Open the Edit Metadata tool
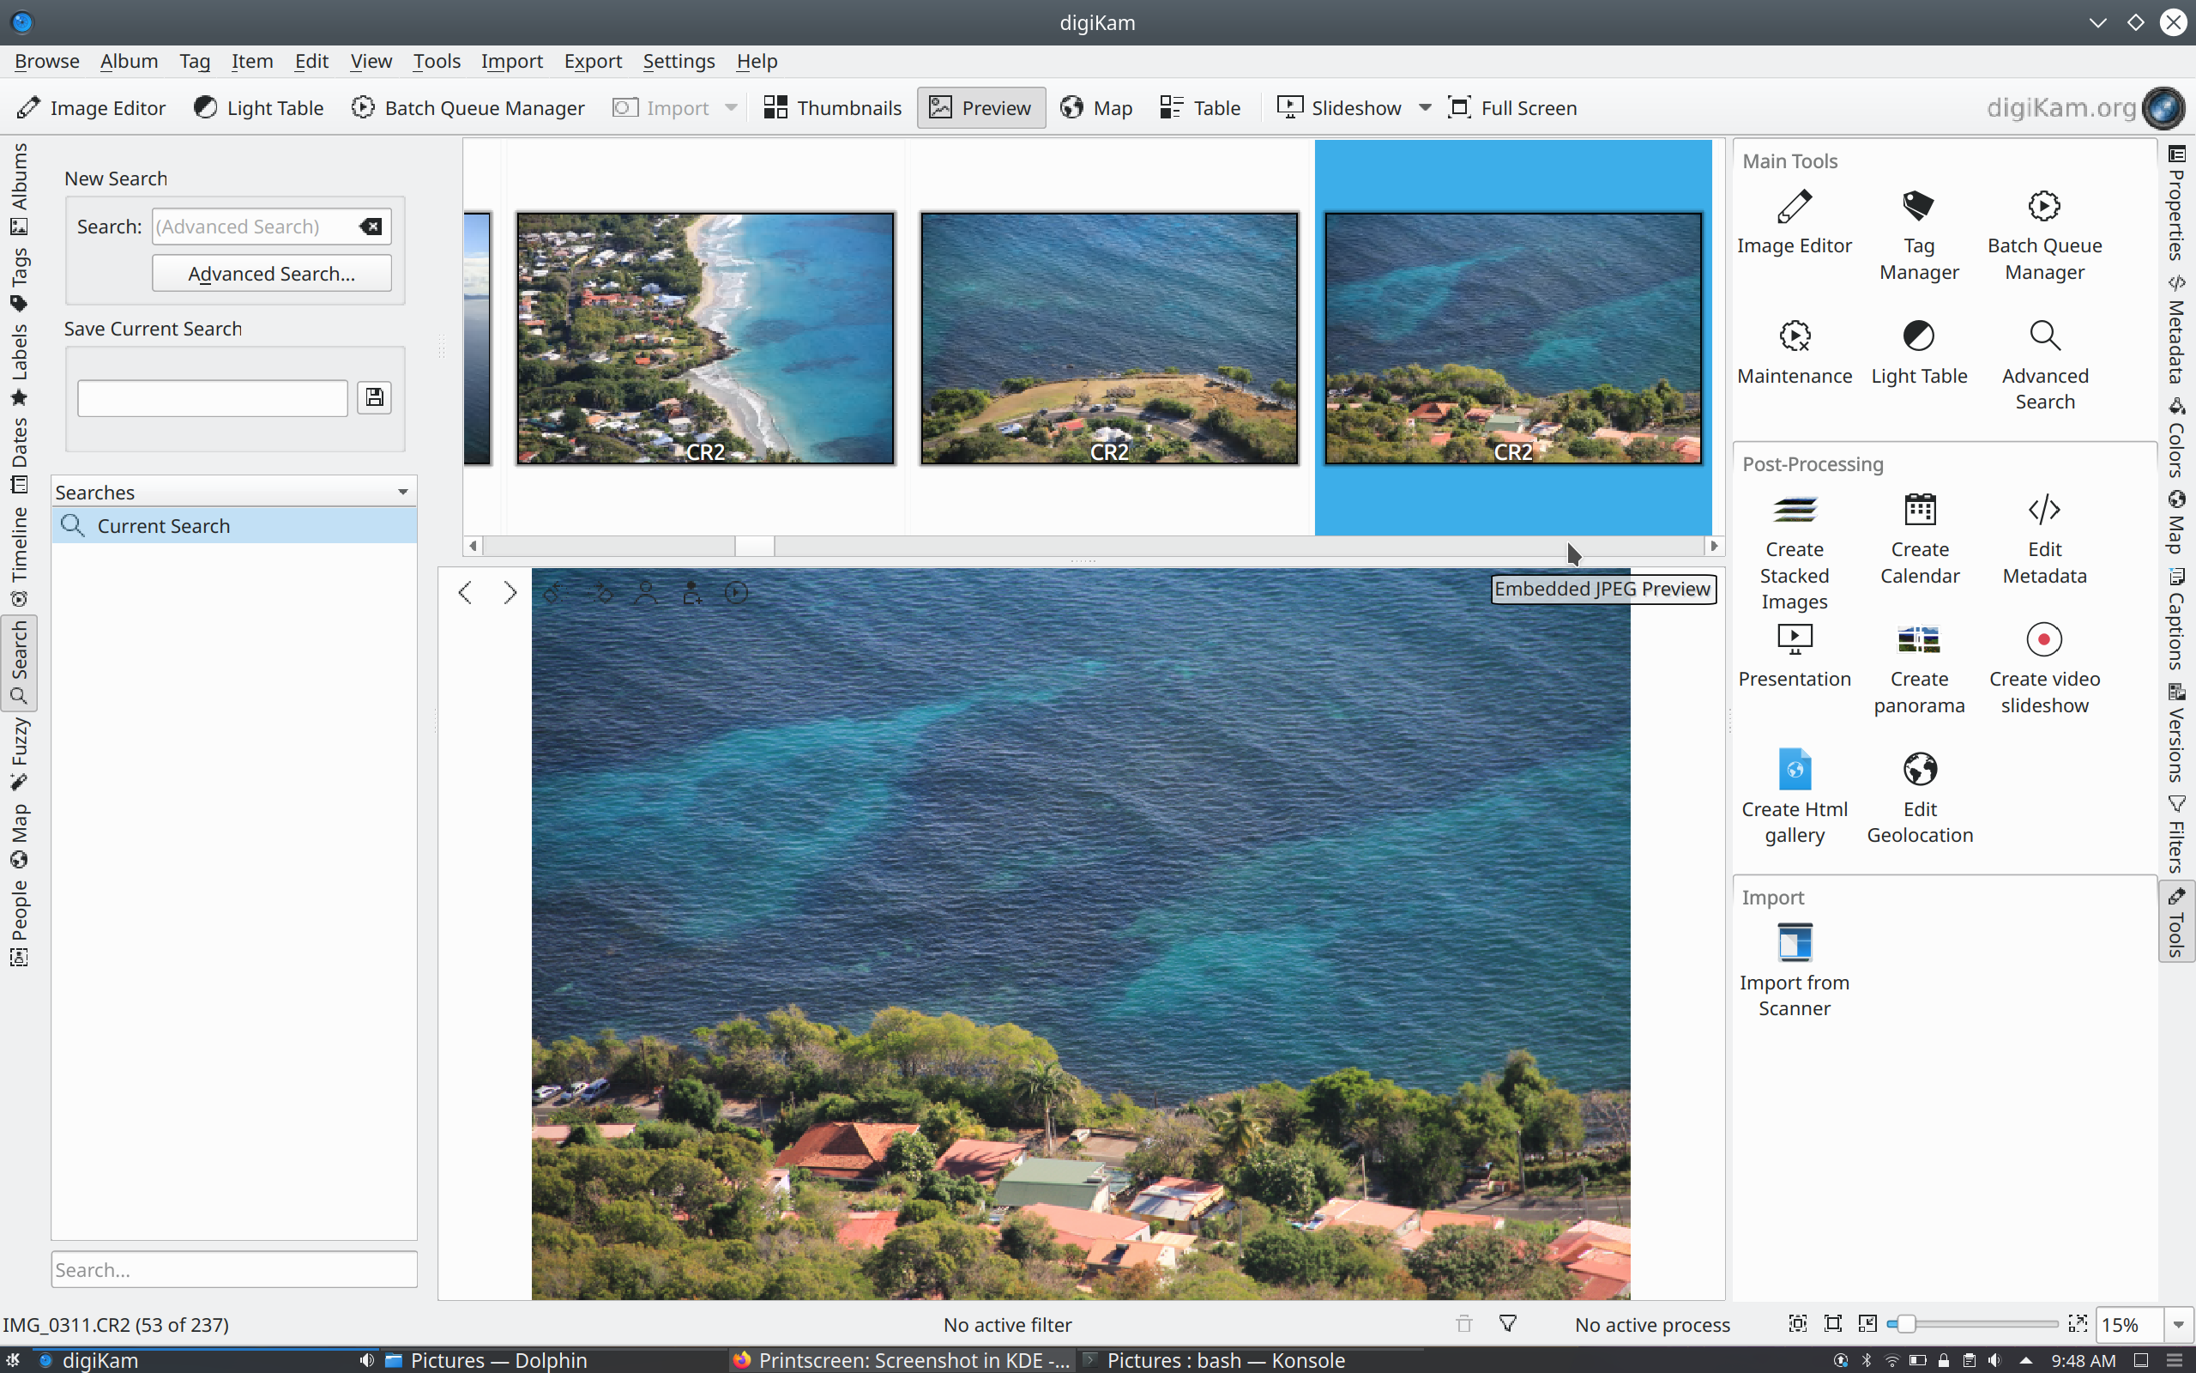 (x=2044, y=541)
